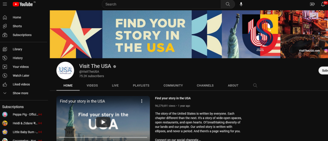Open Peppa Pig subscription channel
This screenshot has width=328, height=141.
tap(25, 114)
